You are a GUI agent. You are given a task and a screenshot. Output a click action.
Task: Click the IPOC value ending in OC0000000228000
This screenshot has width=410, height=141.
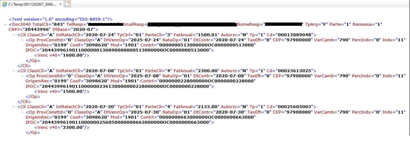[126, 86]
